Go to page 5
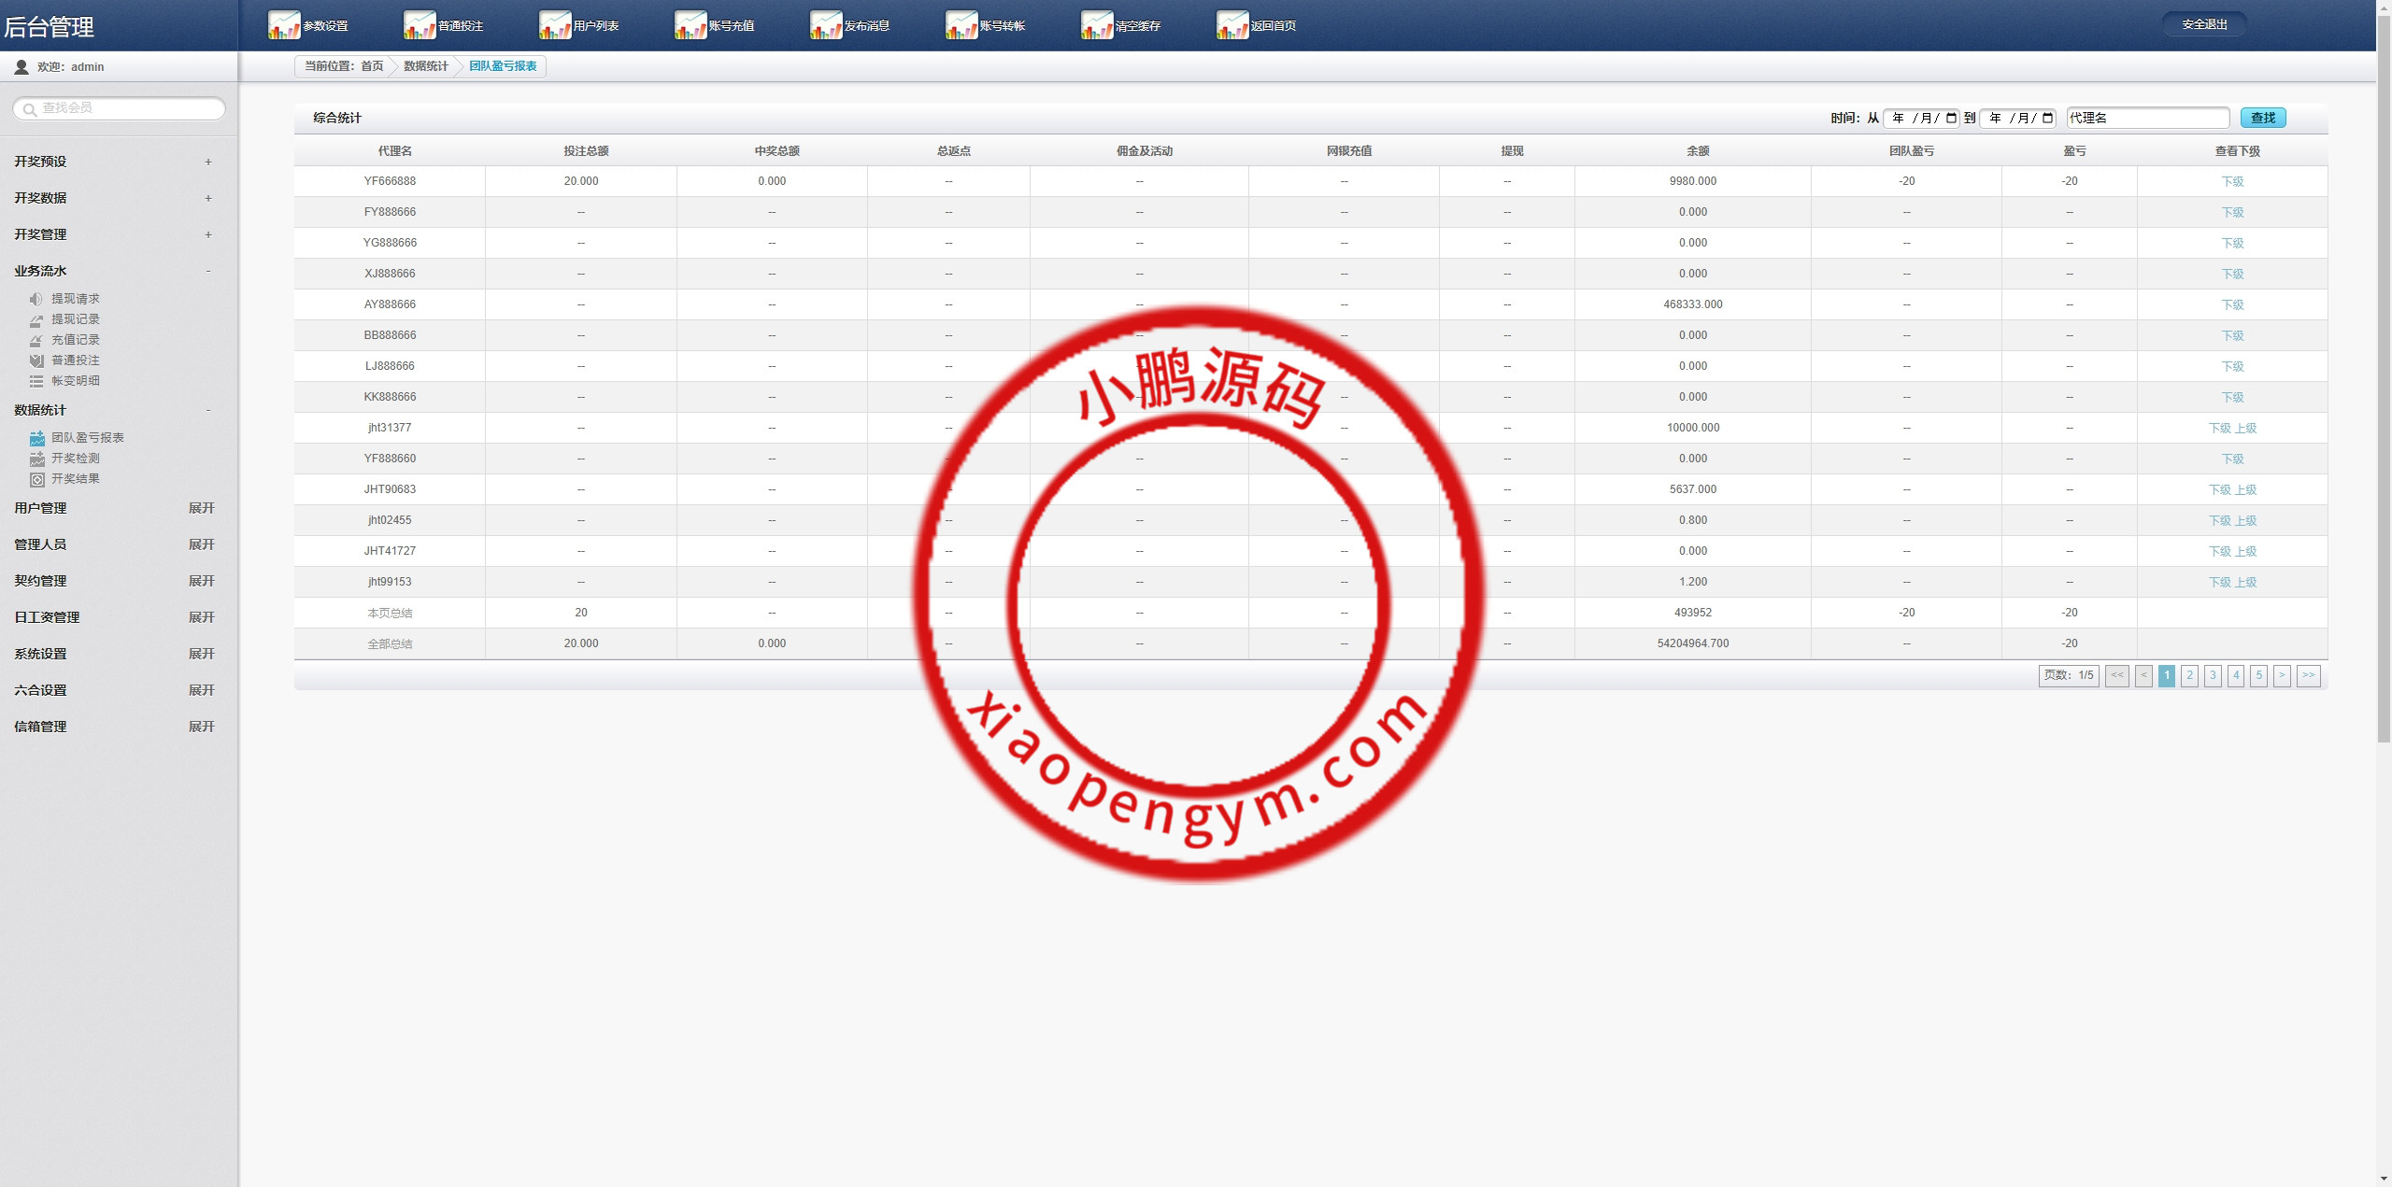This screenshot has width=2392, height=1187. [x=2258, y=675]
